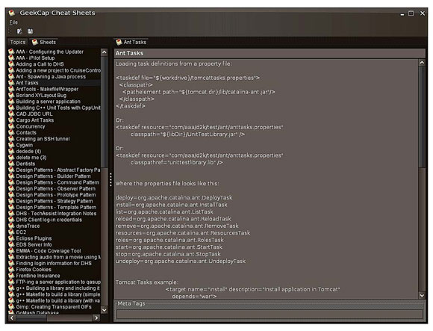The image size is (433, 331).
Task: Select the Concurrency sheet
Action: [x=31, y=126]
